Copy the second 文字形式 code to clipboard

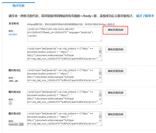click(x=116, y=49)
